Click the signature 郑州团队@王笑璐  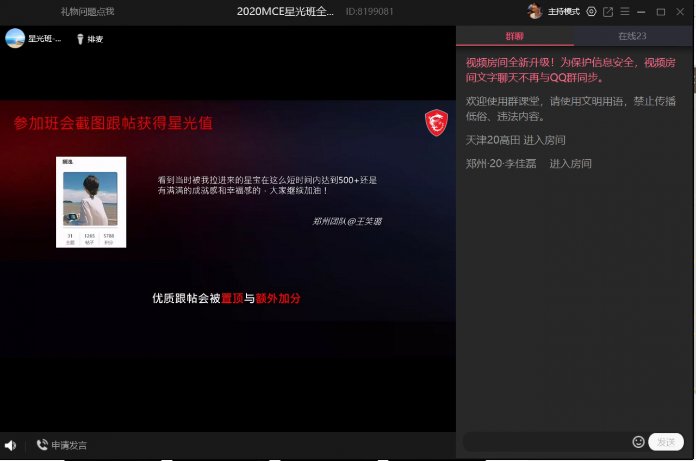click(347, 221)
